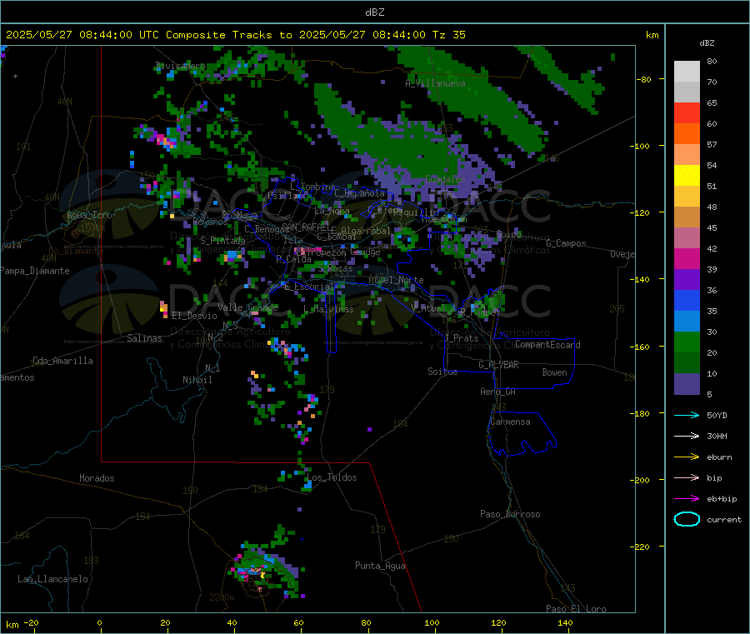Pick the red 60-65 dBZ swatch
This screenshot has height=634, width=750.
coord(687,112)
